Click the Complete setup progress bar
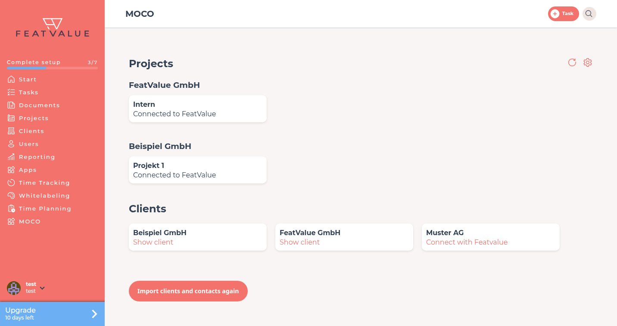 [52, 68]
